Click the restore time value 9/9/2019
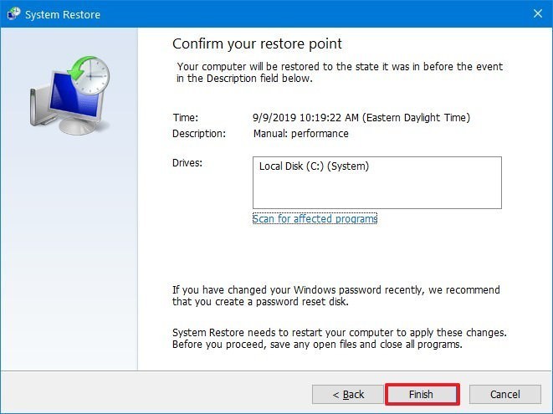The height and width of the screenshot is (414, 553). [361, 118]
